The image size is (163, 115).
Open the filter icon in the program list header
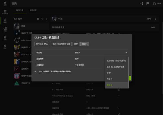(42, 19)
